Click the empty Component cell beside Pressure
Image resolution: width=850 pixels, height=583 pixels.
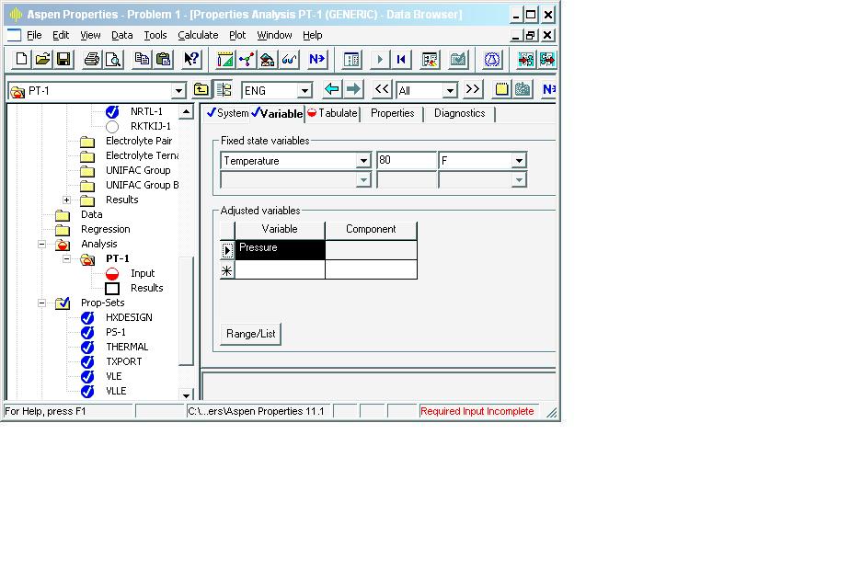372,250
